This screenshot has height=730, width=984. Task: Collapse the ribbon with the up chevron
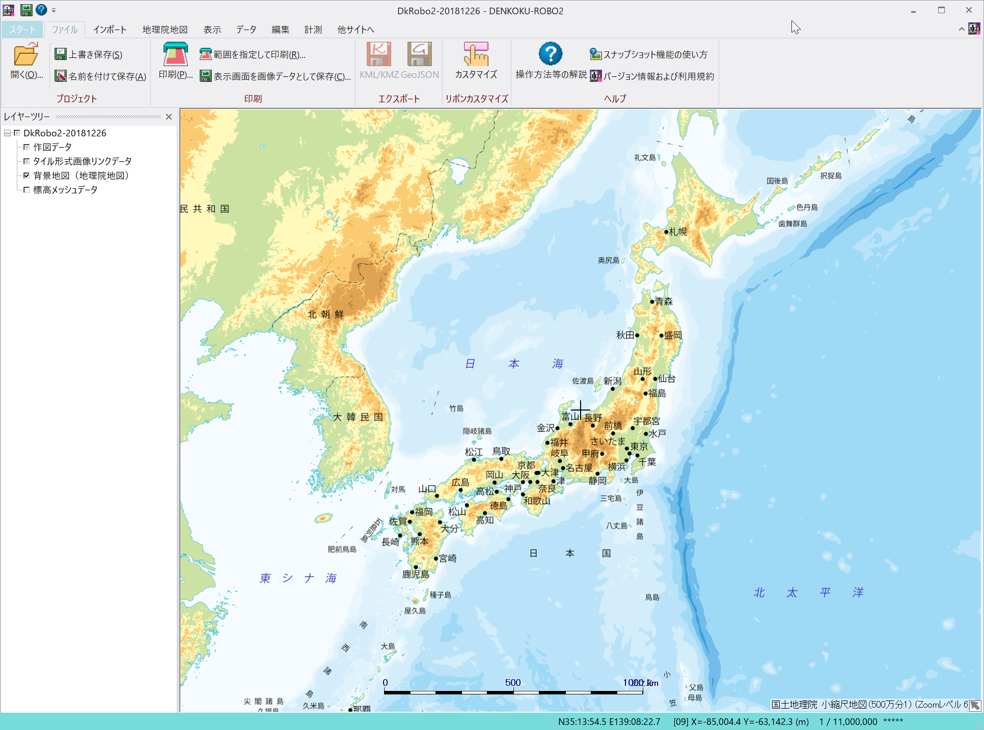point(962,29)
